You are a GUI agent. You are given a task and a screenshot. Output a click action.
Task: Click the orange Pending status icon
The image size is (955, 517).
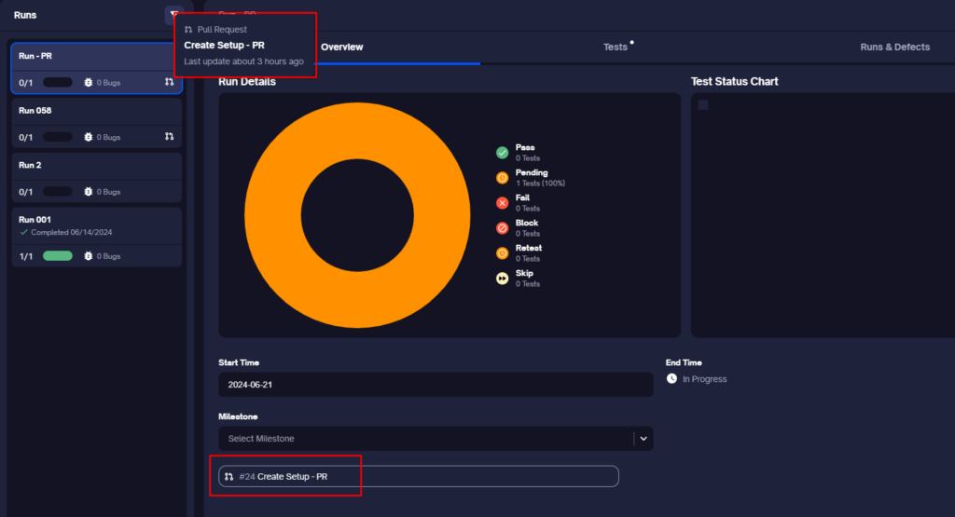tap(502, 178)
